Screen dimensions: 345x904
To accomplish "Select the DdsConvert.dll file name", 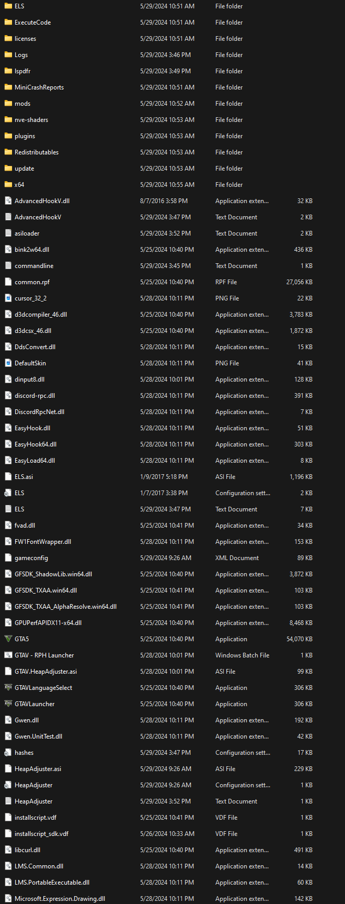I will click(x=35, y=347).
